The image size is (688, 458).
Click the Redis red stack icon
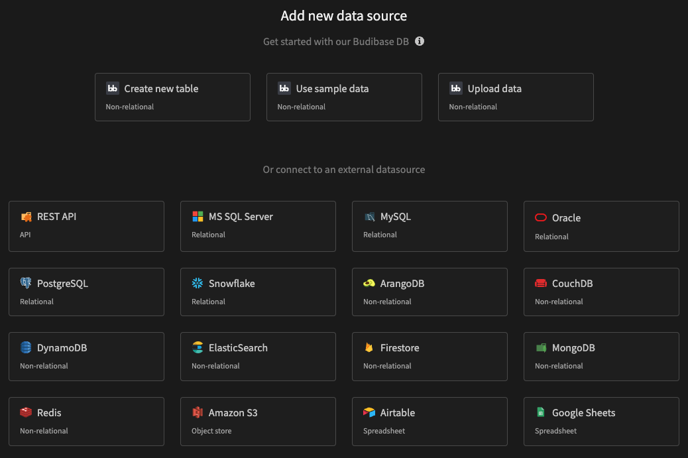coord(26,412)
